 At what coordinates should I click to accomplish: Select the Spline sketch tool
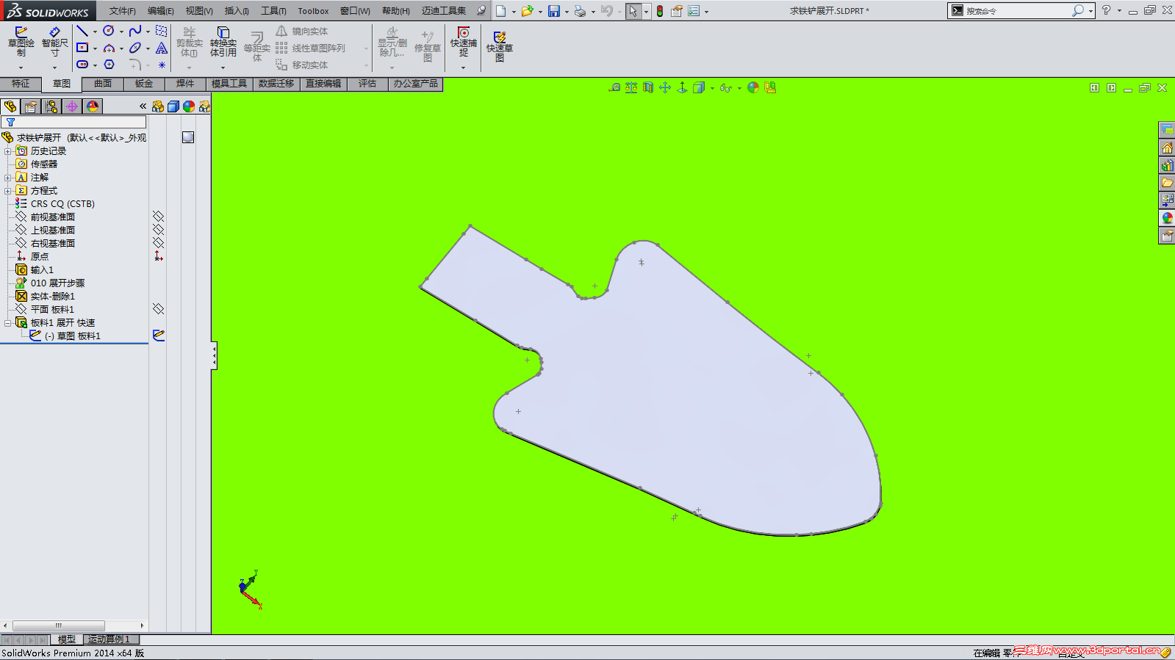tap(135, 31)
